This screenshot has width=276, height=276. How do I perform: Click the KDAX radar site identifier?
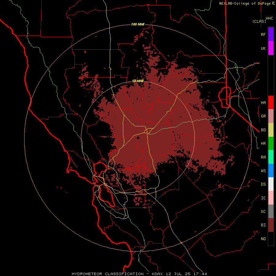(157, 274)
